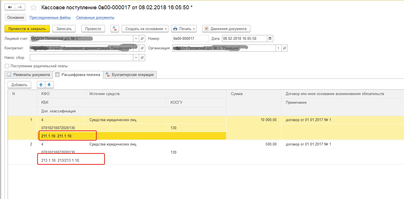
Task: Open calendar picker for Дата field
Action: (x=270, y=39)
